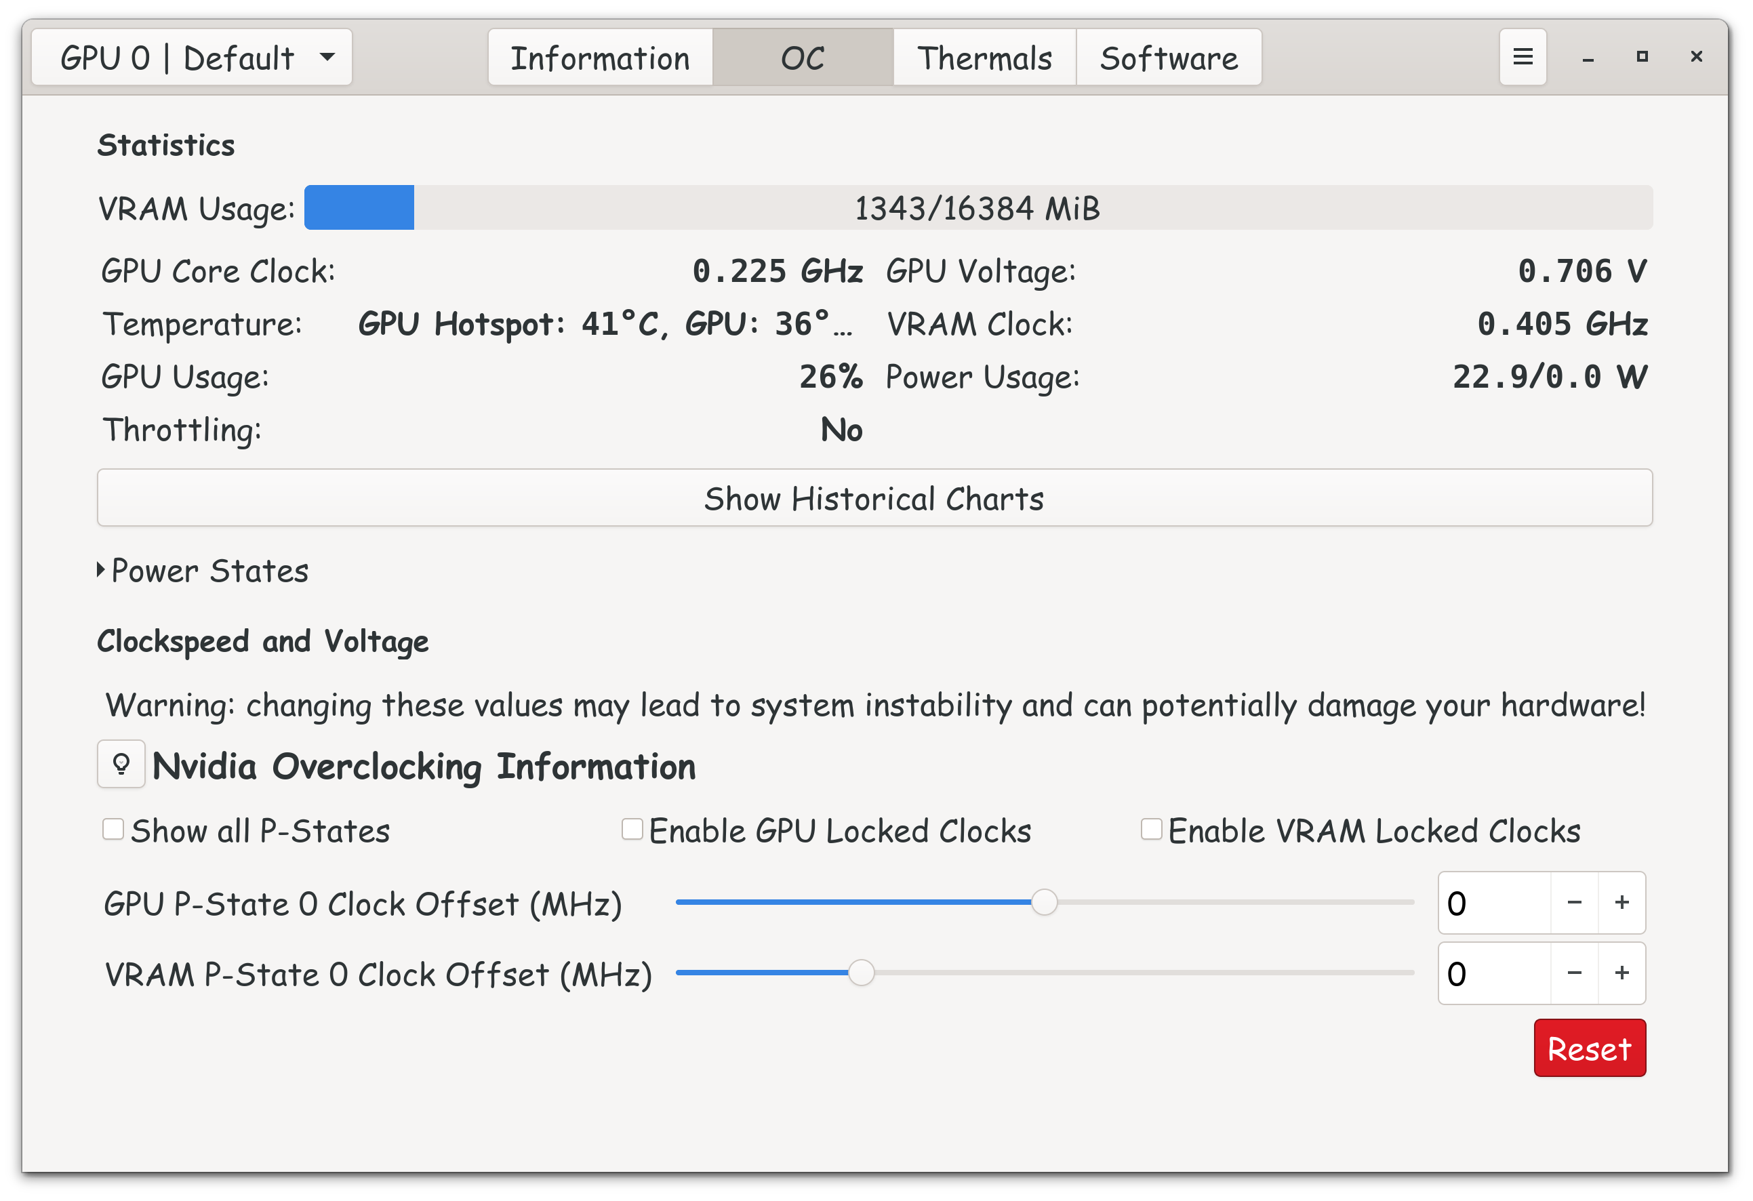The width and height of the screenshot is (1753, 1201).
Task: Click the lightbulb overclocking info icon
Action: click(121, 765)
